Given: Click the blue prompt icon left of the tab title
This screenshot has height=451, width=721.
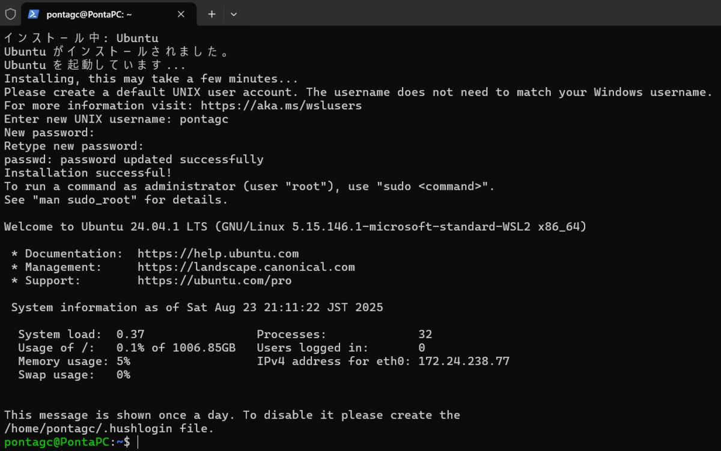Looking at the screenshot, I should point(33,14).
